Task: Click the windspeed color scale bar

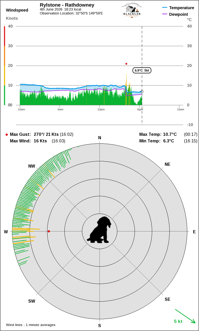Action: 4,66
